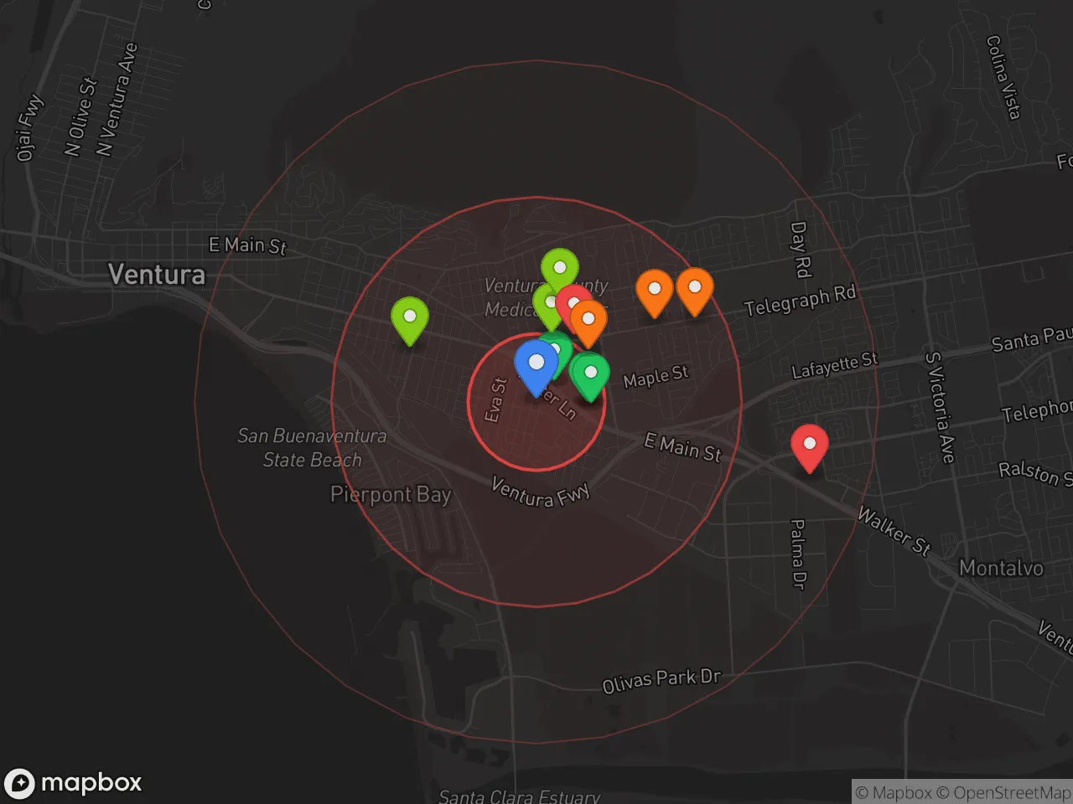Click the red marker near Palma Dr
This screenshot has width=1073, height=804.
(x=809, y=445)
